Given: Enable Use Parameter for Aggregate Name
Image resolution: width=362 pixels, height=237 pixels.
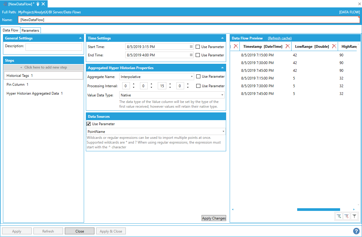Looking at the screenshot, I should (x=198, y=77).
